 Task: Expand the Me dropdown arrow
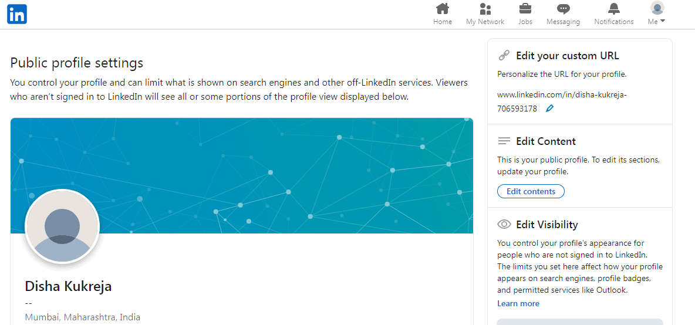pos(663,21)
